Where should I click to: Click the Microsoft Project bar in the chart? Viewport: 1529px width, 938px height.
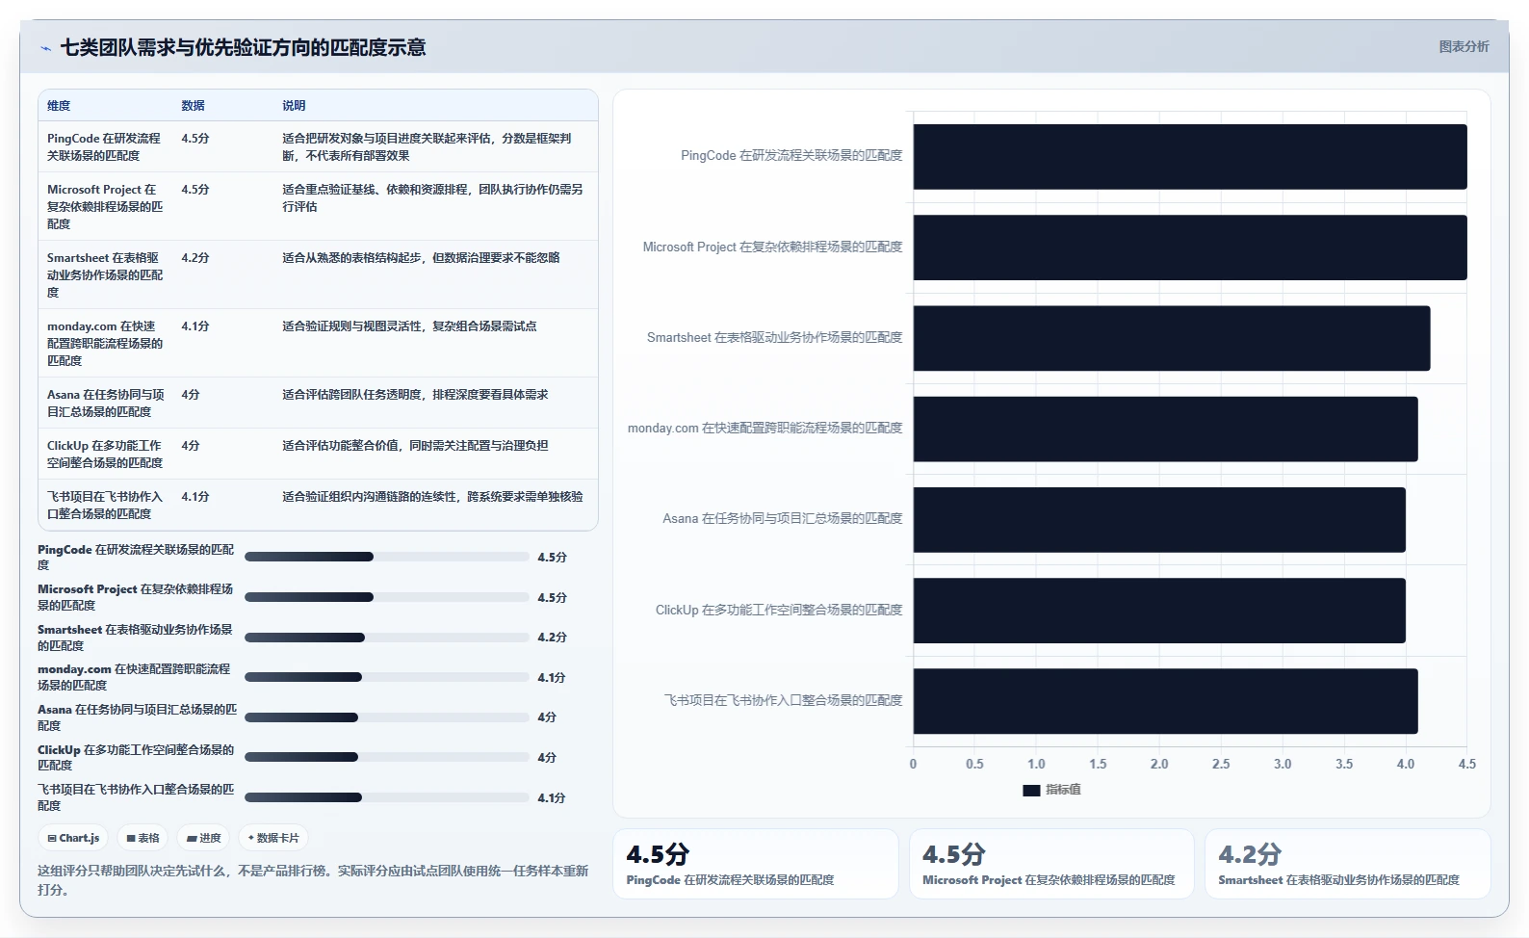(x=1190, y=248)
